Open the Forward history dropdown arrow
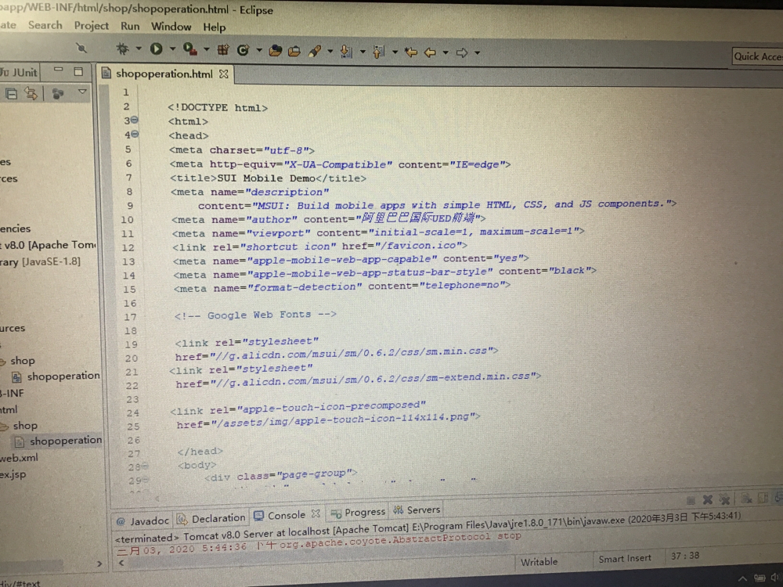783x587 pixels. [x=478, y=52]
